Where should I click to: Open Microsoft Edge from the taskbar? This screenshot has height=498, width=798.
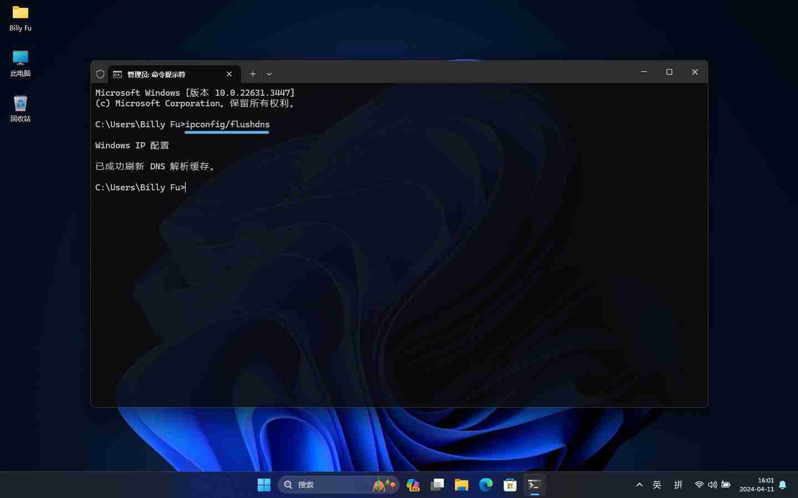485,485
